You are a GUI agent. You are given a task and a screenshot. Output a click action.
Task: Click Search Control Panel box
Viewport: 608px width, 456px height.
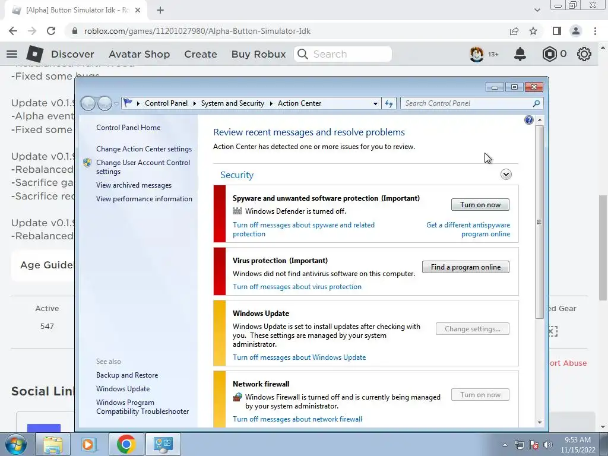471,103
